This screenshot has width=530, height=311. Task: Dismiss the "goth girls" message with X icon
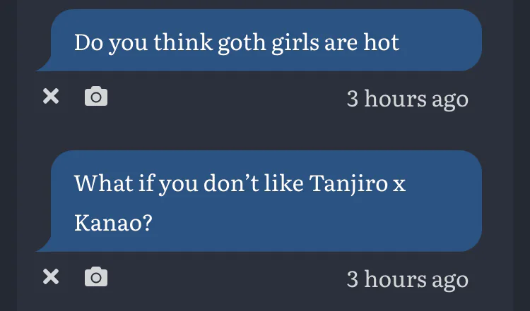51,96
